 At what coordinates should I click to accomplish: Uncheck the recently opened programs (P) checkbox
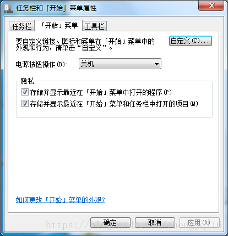pos(25,92)
